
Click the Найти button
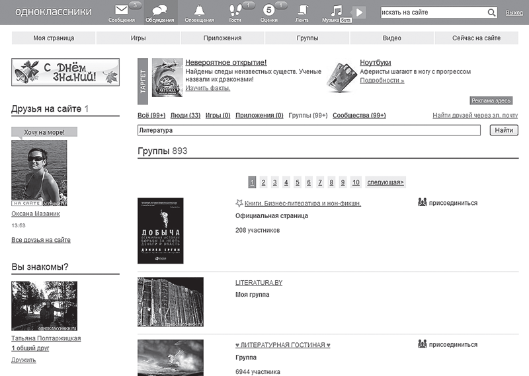click(x=504, y=130)
